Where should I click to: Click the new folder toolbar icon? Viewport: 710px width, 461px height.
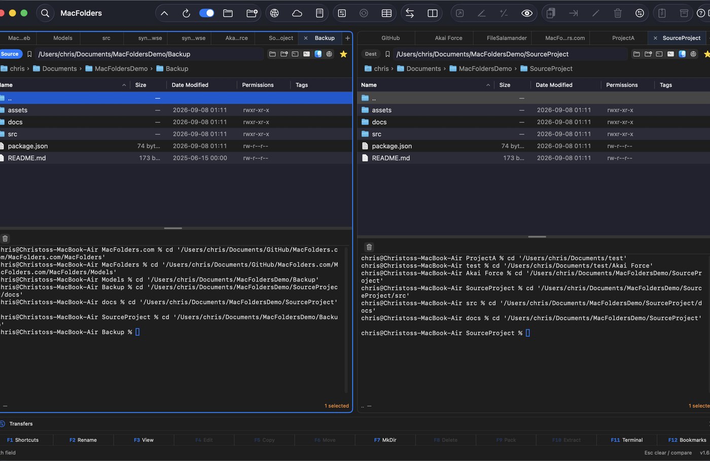pos(252,13)
